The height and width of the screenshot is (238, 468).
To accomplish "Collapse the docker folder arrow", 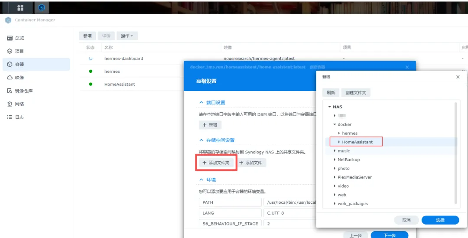I will 335,124.
